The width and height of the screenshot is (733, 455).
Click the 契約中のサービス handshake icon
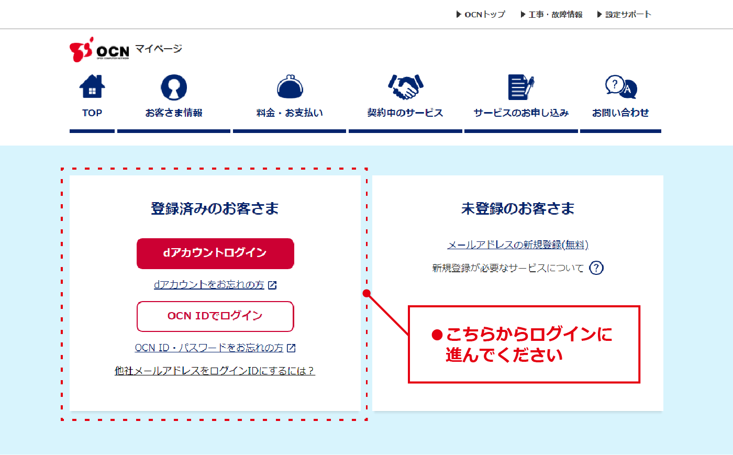coord(405,87)
